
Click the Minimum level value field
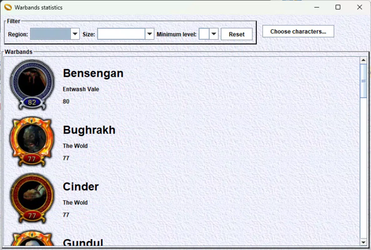click(x=204, y=34)
